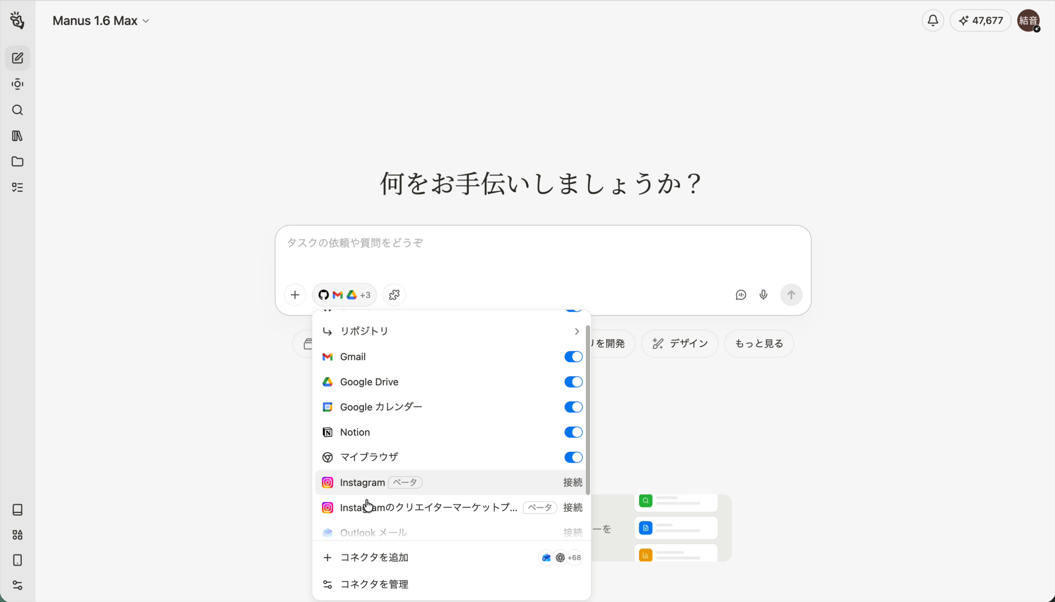Start a new task from the sidebar
This screenshot has width=1055, height=602.
(17, 58)
